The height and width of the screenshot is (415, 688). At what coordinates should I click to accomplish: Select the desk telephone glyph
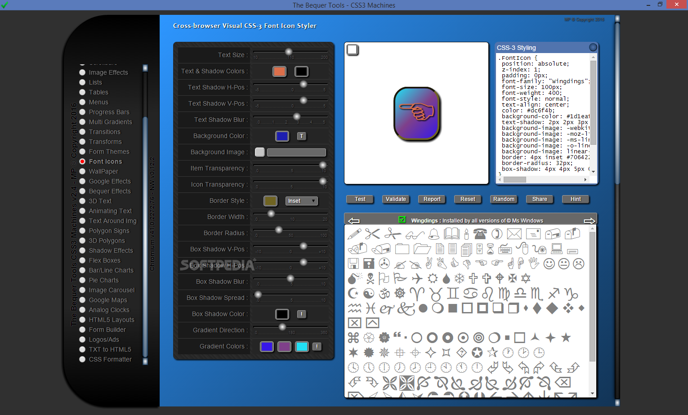click(480, 234)
